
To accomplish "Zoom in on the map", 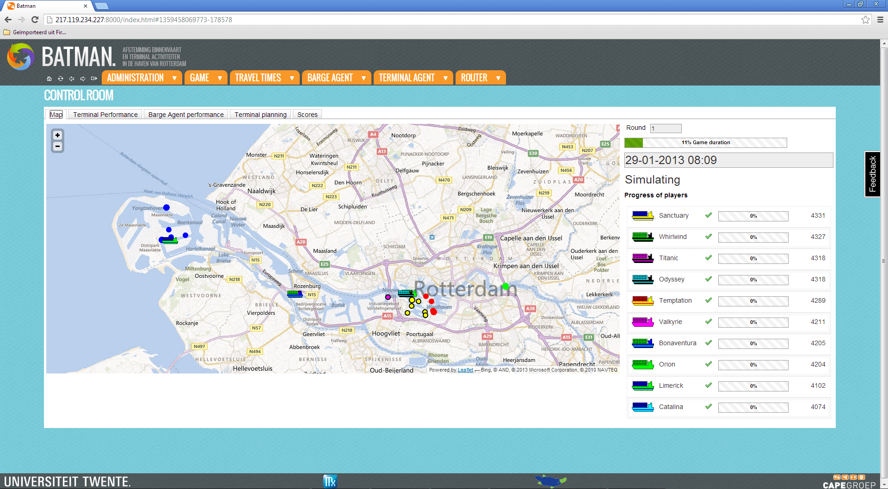I will (57, 135).
